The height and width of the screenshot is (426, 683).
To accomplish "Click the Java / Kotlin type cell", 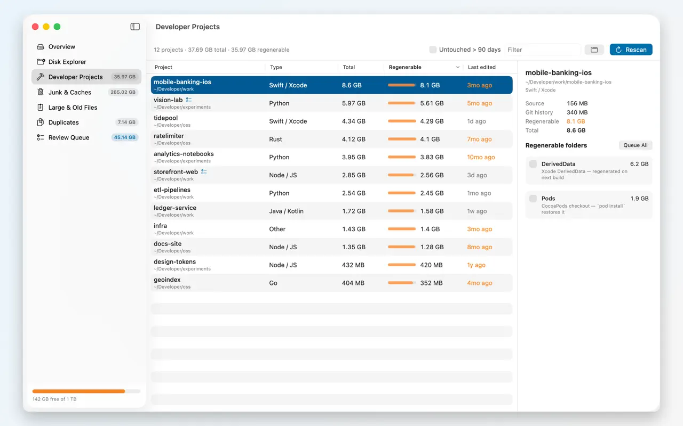I will (x=286, y=211).
